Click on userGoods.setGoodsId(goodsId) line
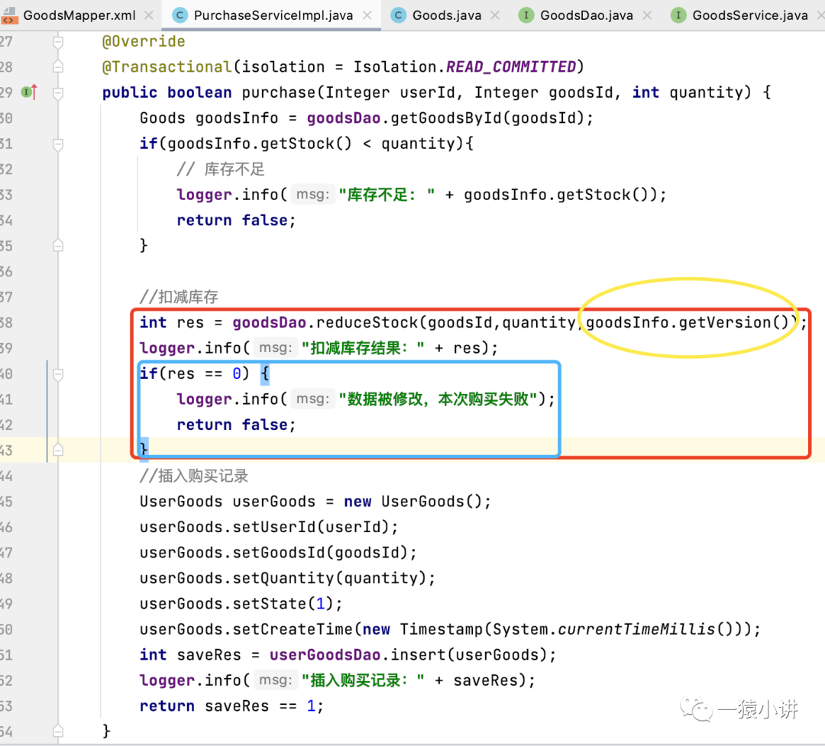825x746 pixels. pyautogui.click(x=278, y=552)
